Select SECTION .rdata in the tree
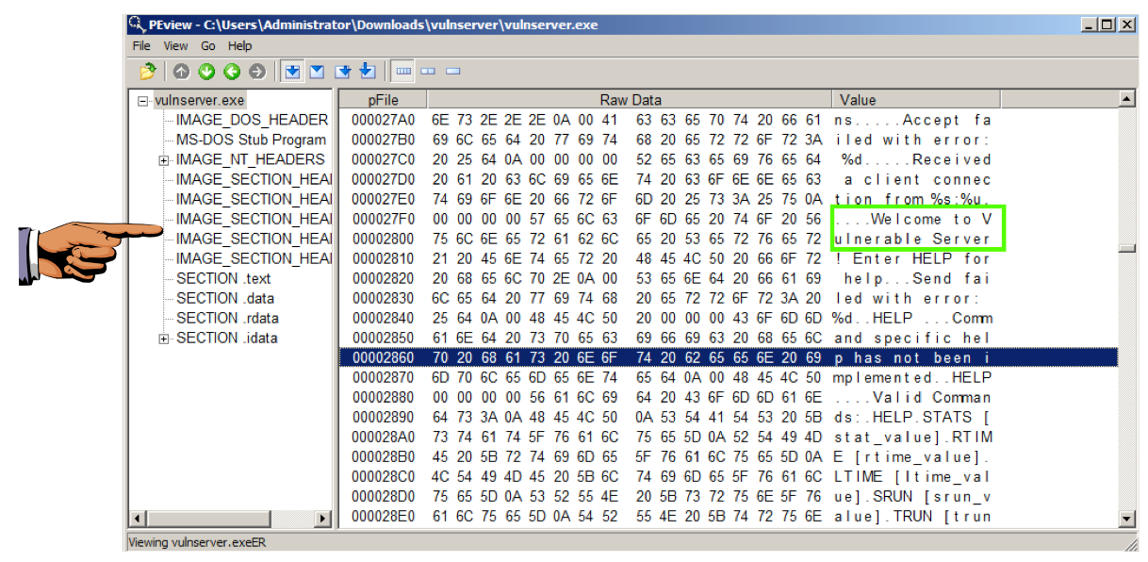Screen dimensions: 1148x562 click(x=227, y=318)
